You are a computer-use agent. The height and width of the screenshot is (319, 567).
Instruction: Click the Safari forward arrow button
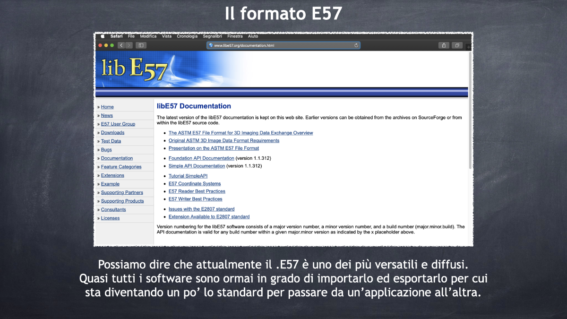pyautogui.click(x=129, y=45)
